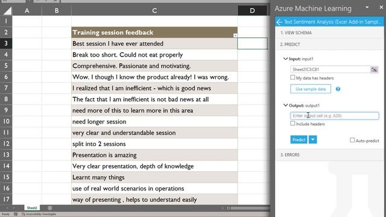The width and height of the screenshot is (386, 217).
Task: Open the task pane options dropdown arrow
Action: tap(367, 7)
